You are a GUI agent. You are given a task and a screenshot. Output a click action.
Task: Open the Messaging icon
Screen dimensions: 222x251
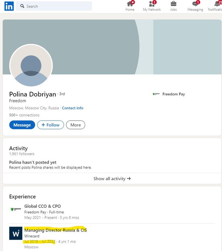tap(195, 4)
